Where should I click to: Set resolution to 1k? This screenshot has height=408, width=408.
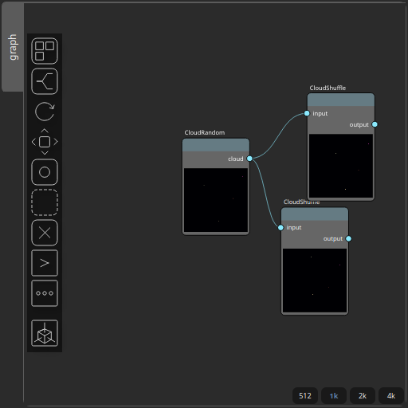click(x=334, y=396)
